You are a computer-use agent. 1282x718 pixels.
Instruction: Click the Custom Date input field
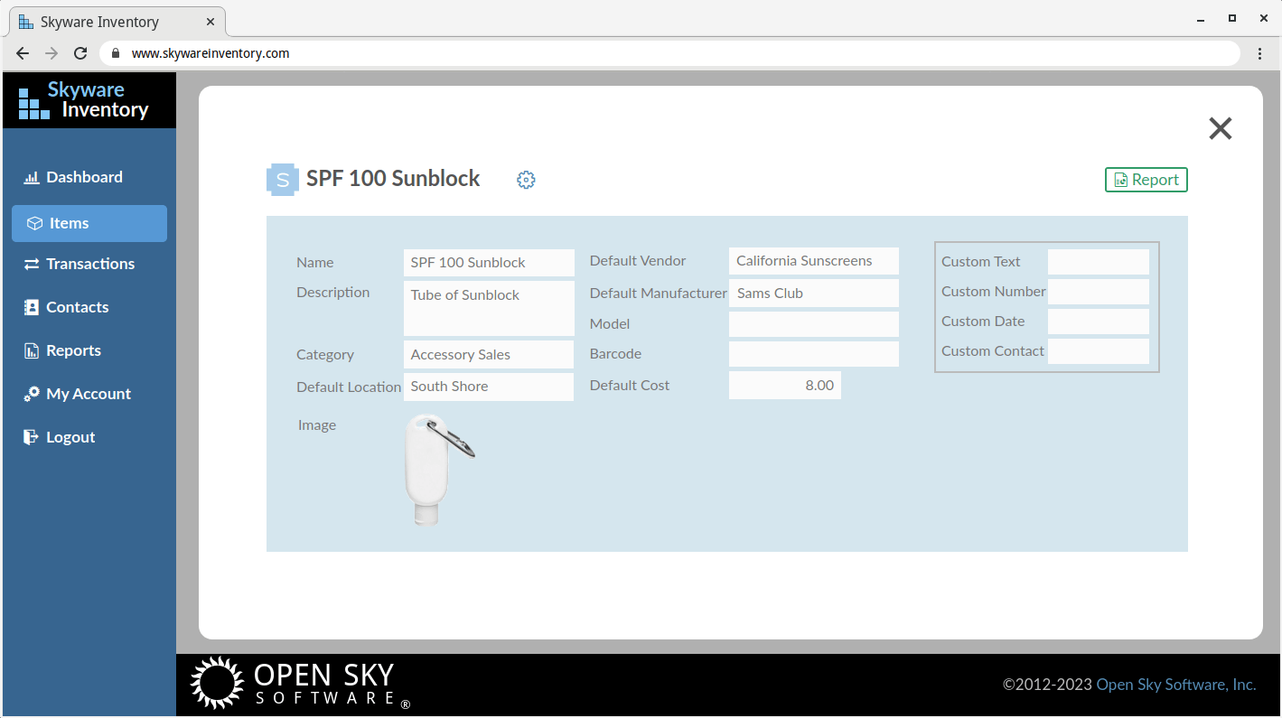(1098, 322)
